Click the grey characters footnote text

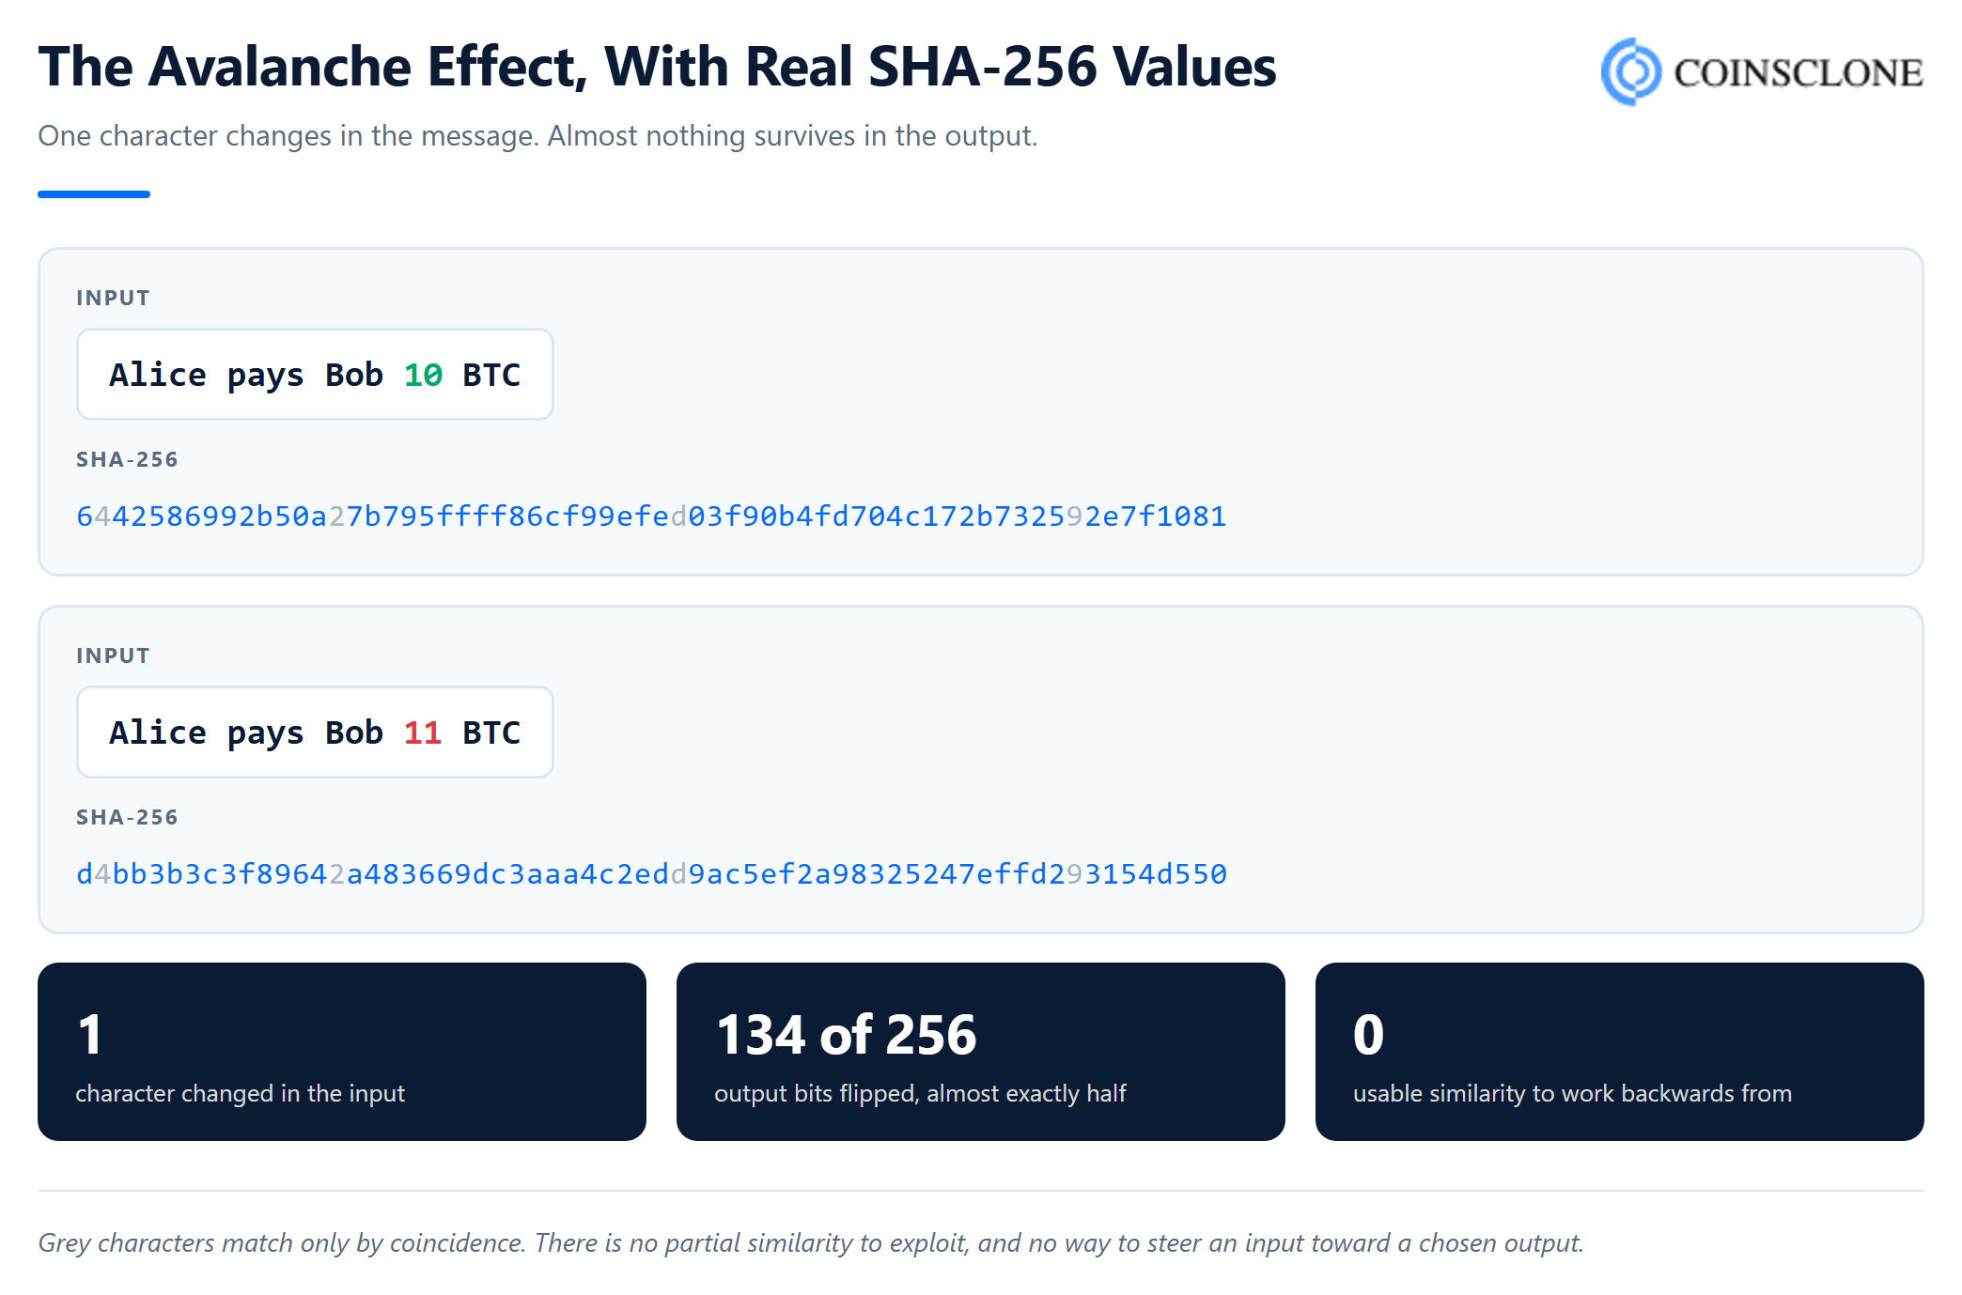811,1243
